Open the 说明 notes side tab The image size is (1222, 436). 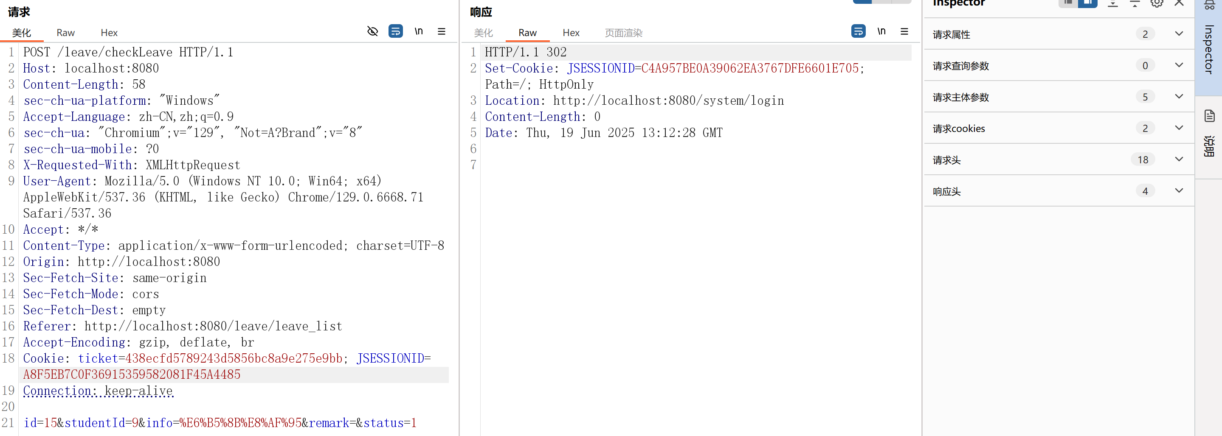click(x=1209, y=146)
